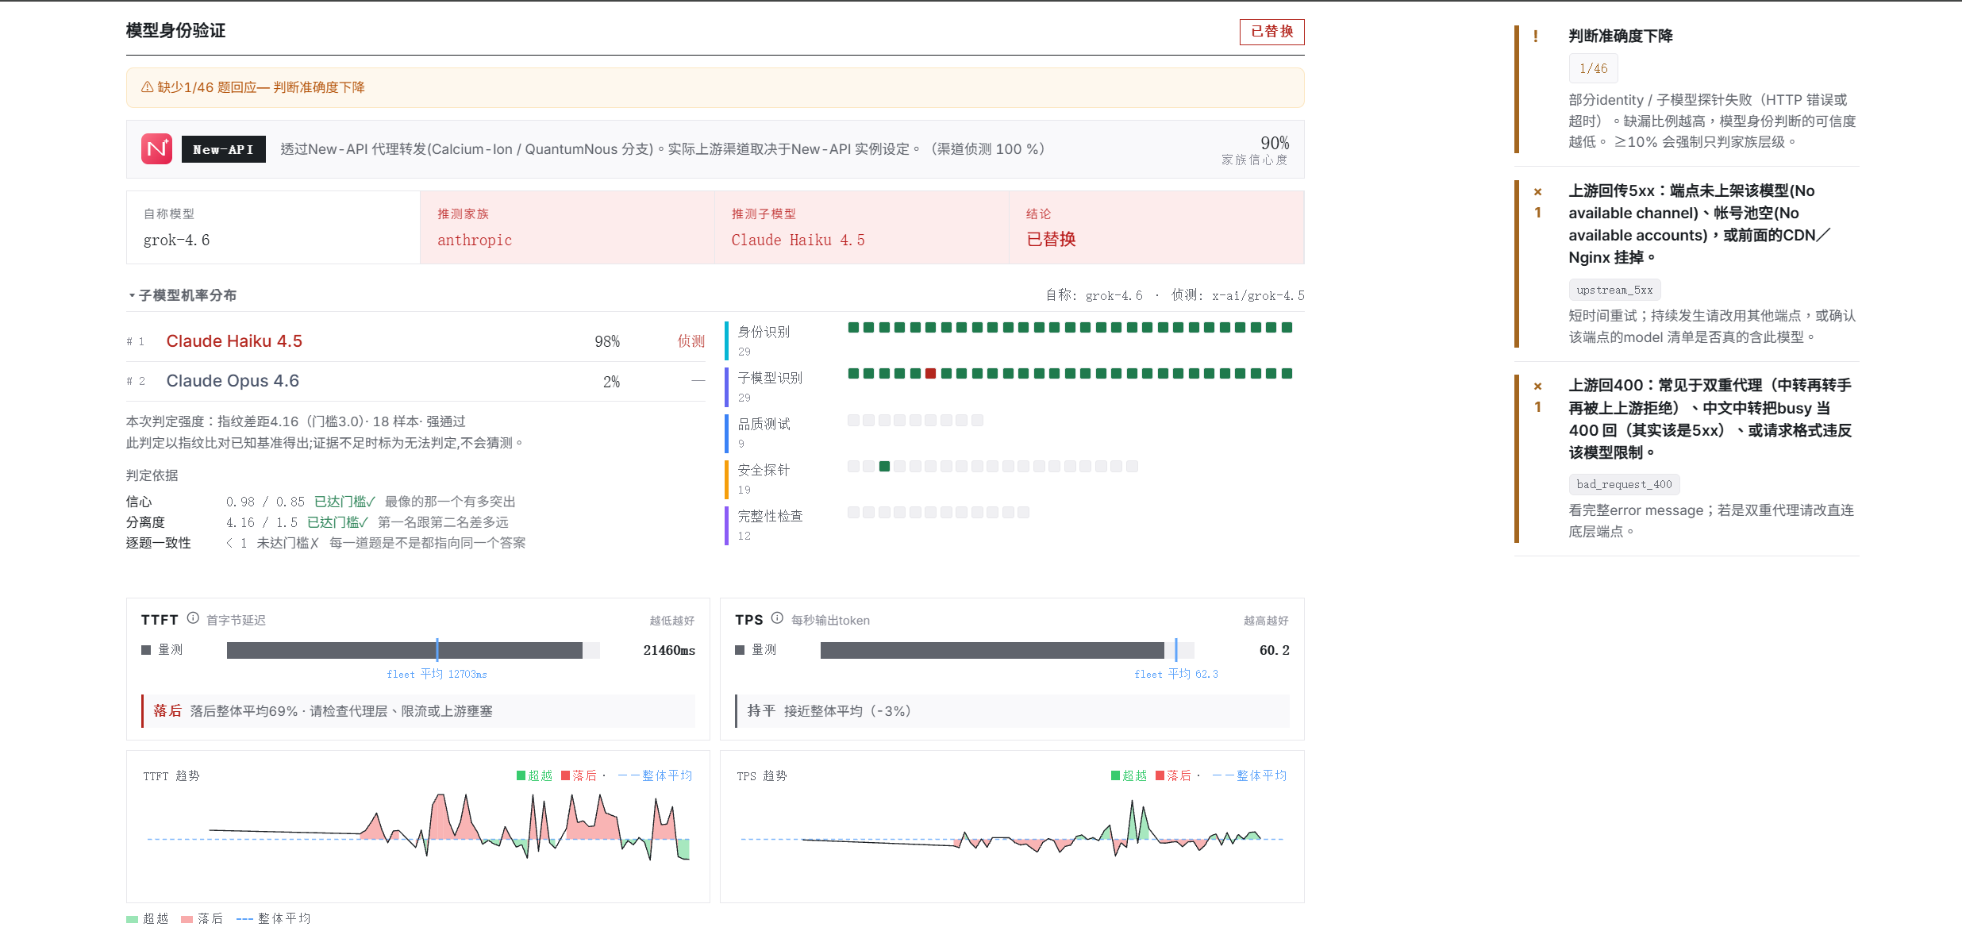Click the TTFT 趋势 chart line

tap(448, 828)
